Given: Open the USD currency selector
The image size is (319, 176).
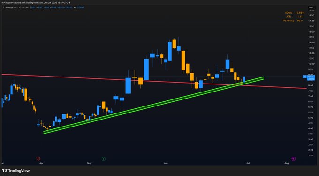Looking at the screenshot, I should click(311, 7).
